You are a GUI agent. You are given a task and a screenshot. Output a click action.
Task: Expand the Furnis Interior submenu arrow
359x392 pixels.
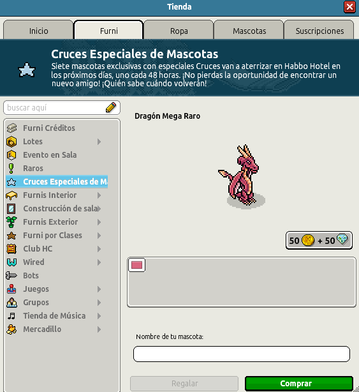point(99,195)
